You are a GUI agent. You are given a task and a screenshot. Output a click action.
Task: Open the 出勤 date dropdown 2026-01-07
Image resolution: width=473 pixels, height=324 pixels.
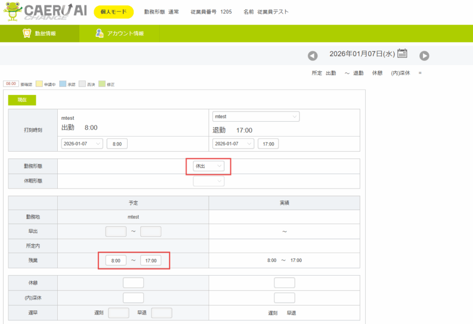(x=82, y=144)
